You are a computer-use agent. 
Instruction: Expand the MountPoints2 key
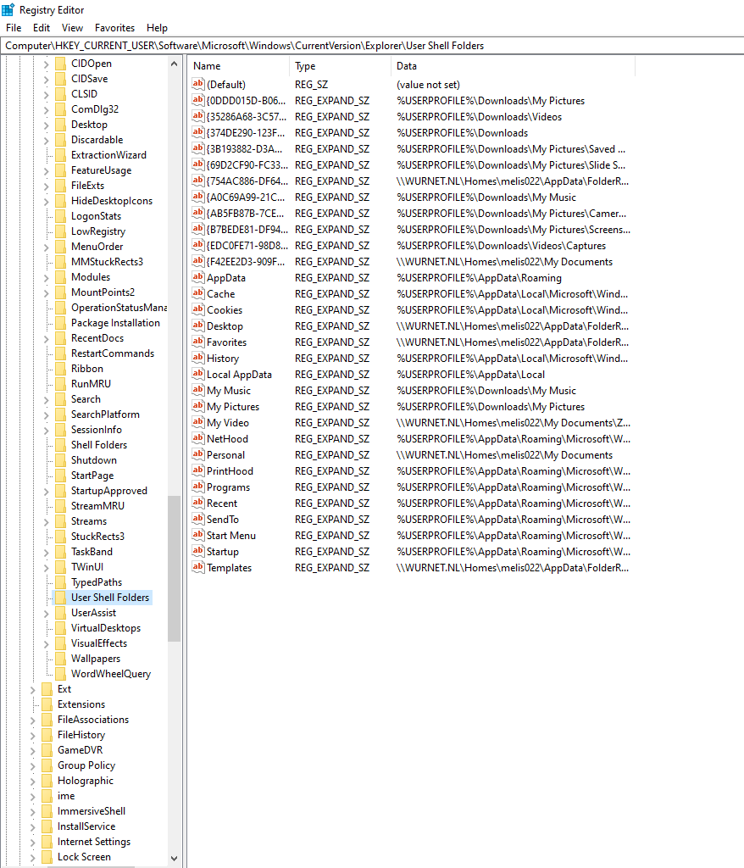click(x=47, y=292)
